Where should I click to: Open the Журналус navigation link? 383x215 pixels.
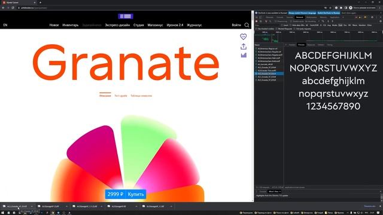point(194,25)
